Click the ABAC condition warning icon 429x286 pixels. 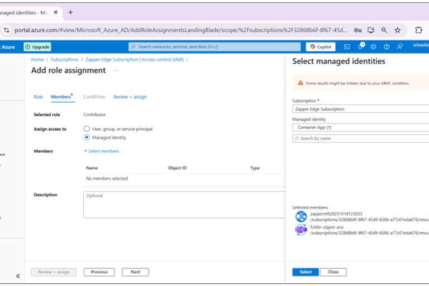click(301, 83)
